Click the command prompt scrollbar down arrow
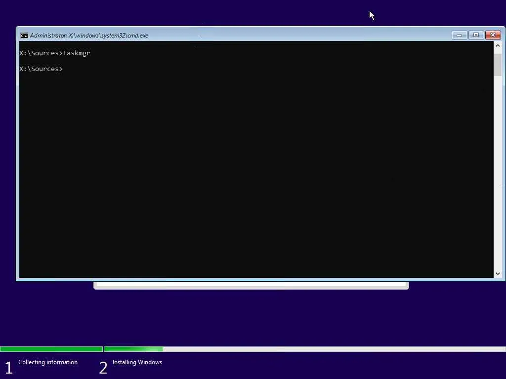506x379 pixels. point(498,273)
